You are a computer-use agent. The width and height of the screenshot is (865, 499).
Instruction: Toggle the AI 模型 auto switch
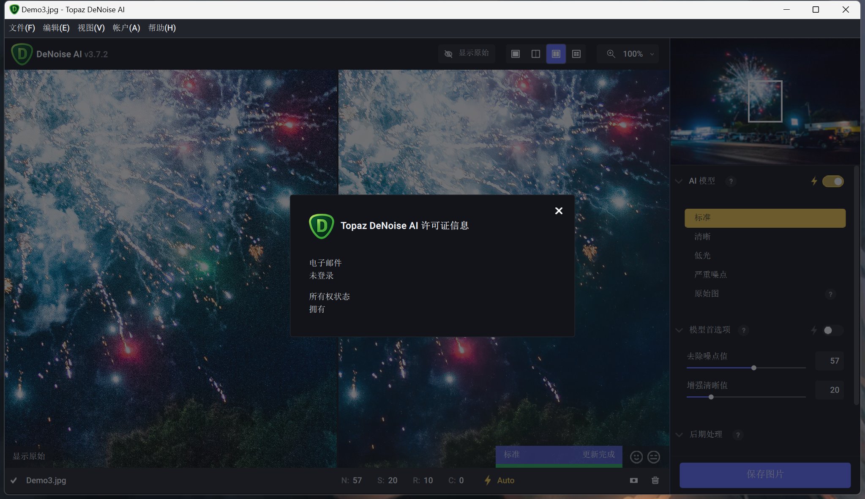(x=833, y=181)
